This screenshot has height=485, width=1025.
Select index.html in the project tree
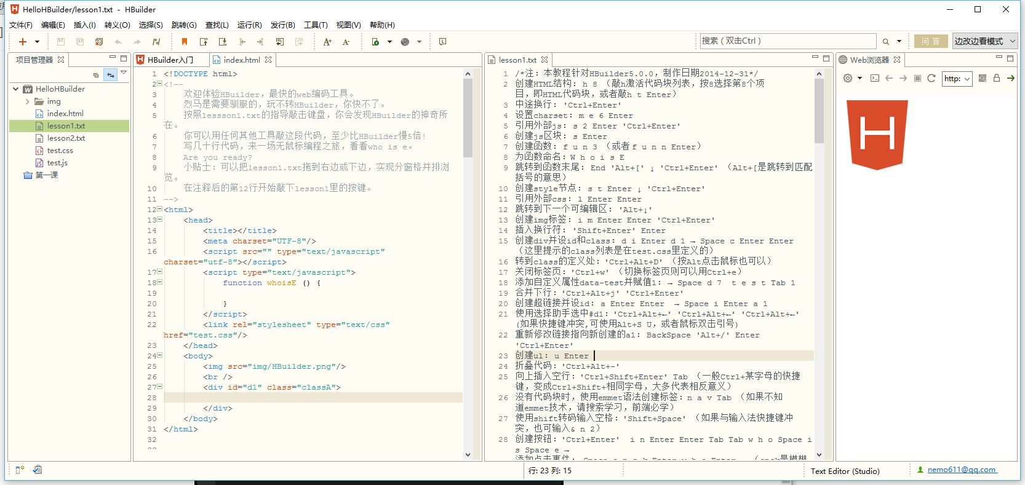65,114
